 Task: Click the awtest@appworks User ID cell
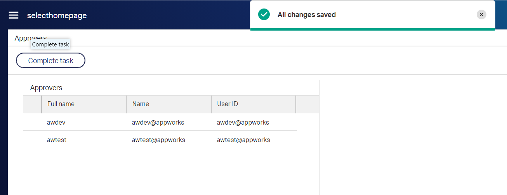(243, 140)
